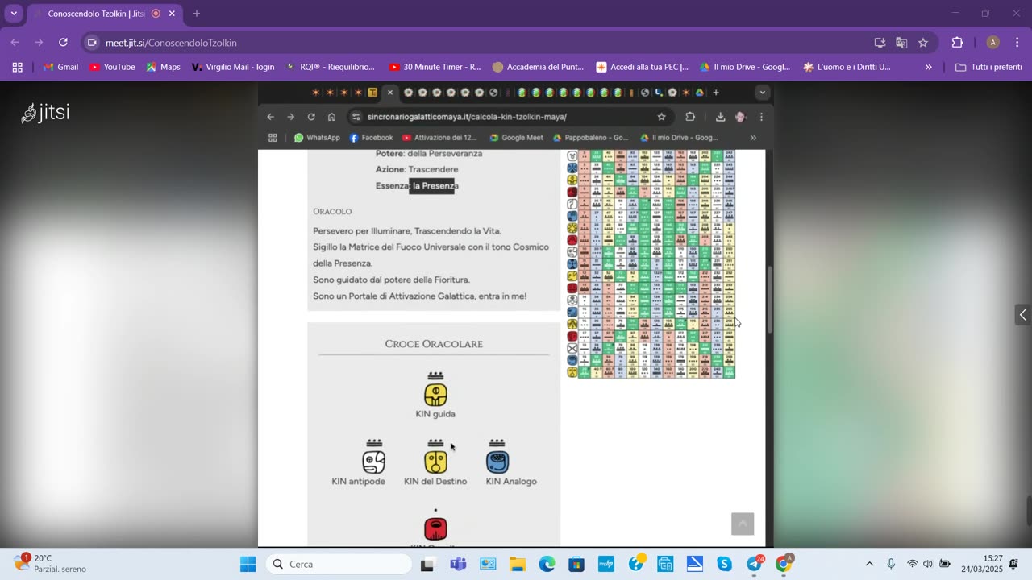Open the outer Chrome three-dot menu
1032x580 pixels.
click(x=1016, y=43)
